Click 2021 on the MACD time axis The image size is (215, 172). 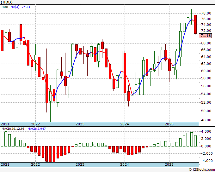pos(5,164)
